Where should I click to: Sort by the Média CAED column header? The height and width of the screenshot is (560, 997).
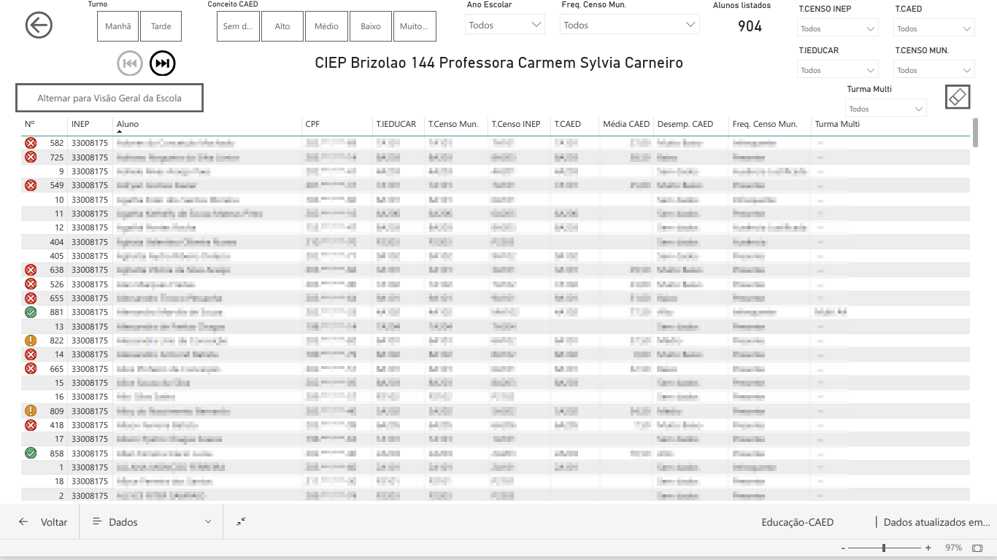pyautogui.click(x=625, y=124)
